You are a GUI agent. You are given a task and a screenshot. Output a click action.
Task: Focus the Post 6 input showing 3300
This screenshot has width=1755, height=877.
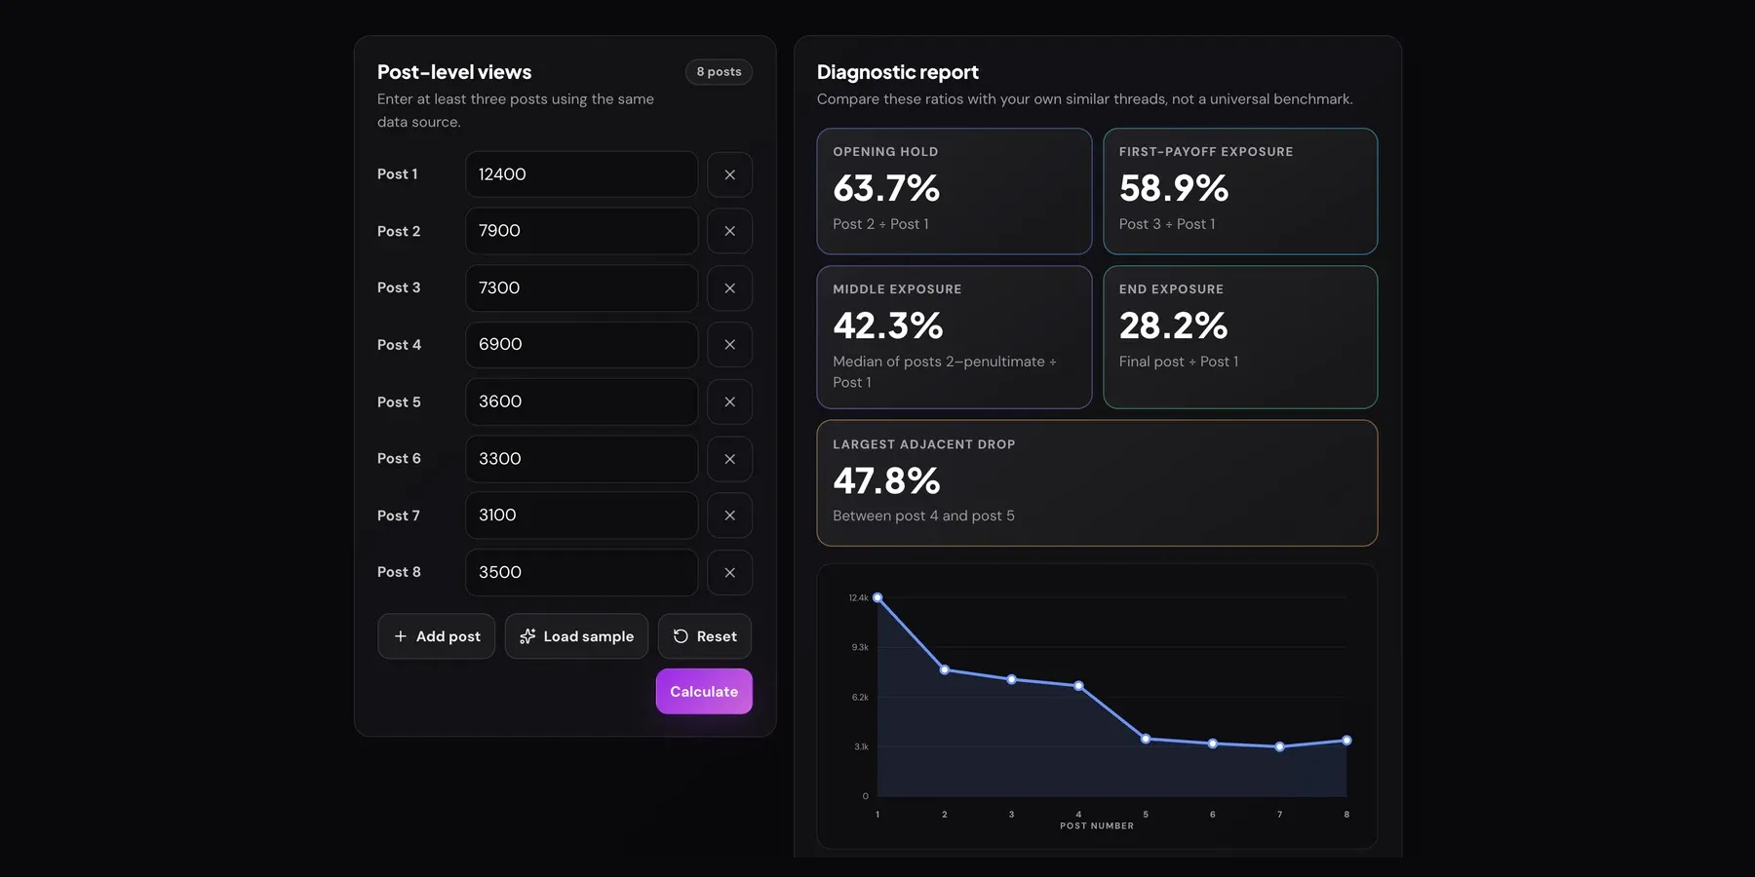point(581,459)
